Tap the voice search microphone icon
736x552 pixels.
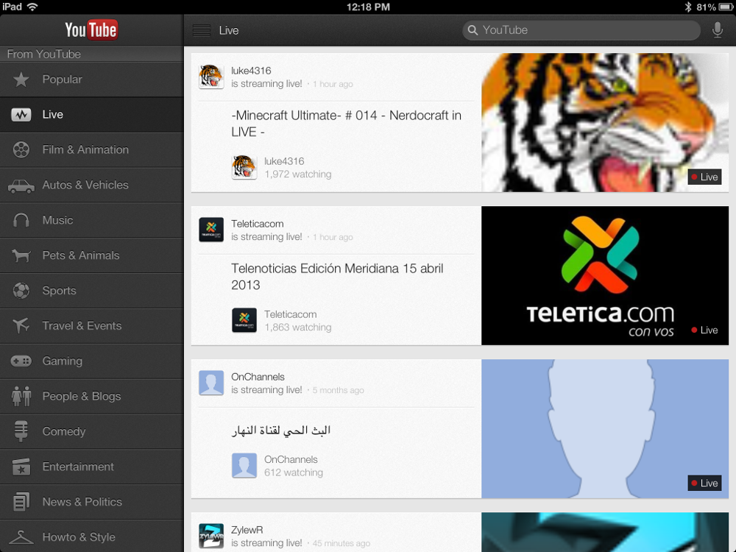pos(717,30)
